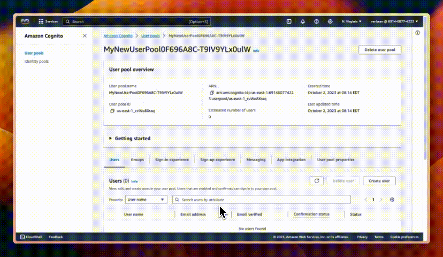Screen dimensions: 443x257
Task: Go to User pools breadcrumb
Action: pos(150,36)
